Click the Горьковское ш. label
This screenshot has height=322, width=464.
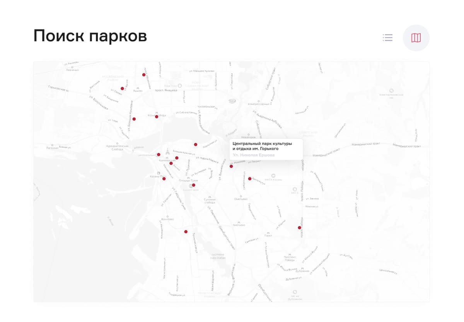point(58,88)
